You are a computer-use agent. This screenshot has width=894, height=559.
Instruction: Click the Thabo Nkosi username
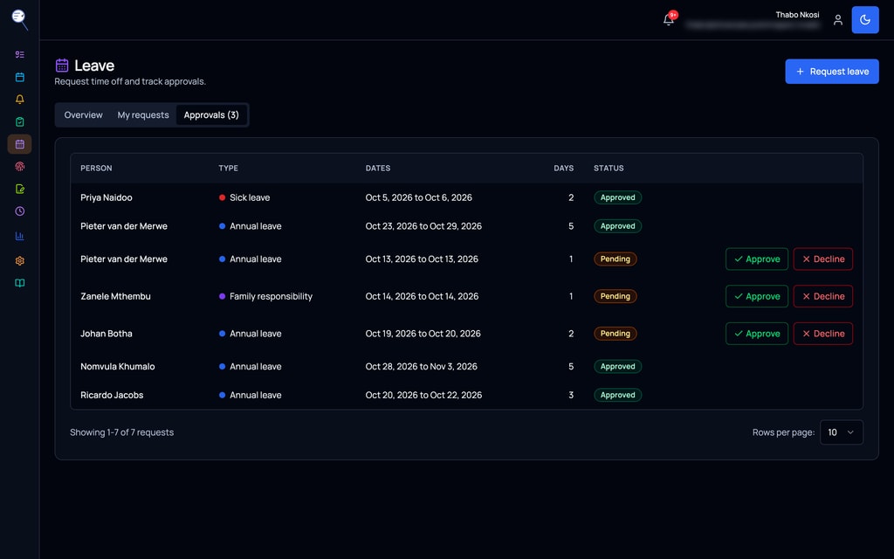click(797, 15)
